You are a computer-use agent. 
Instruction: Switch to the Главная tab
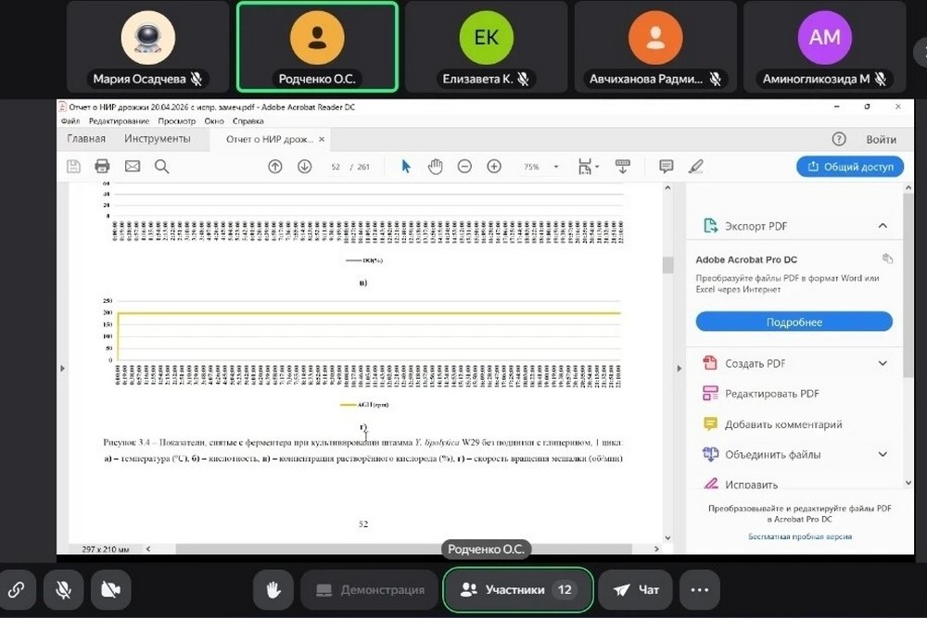[x=86, y=139]
